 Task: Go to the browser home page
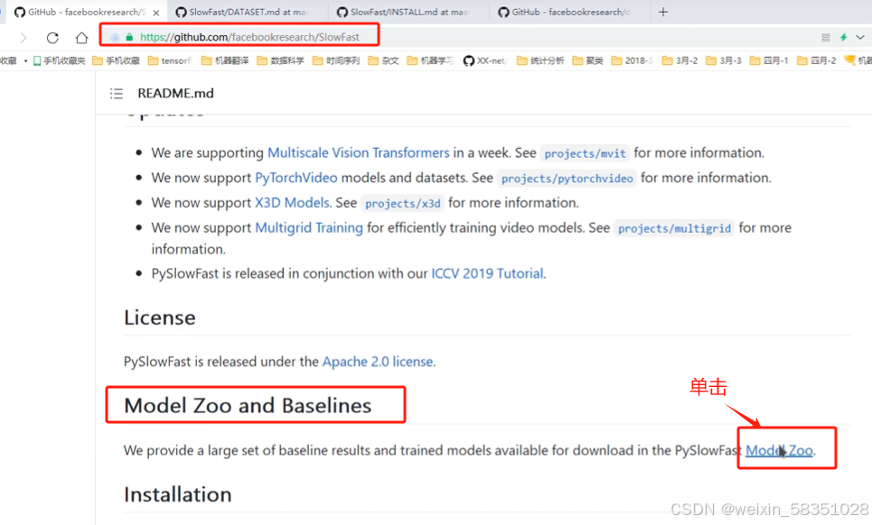[x=81, y=38]
